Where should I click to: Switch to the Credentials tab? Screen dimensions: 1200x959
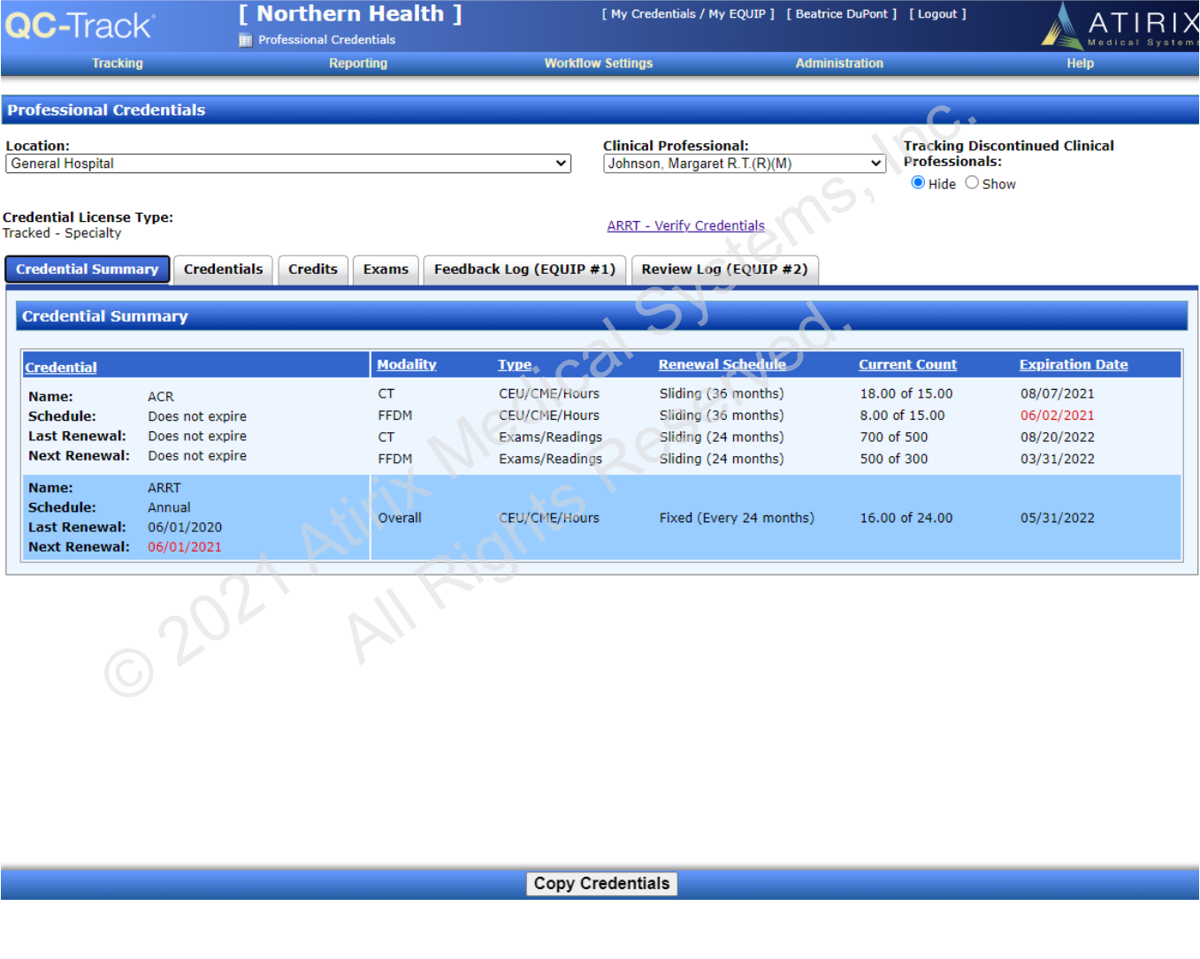(223, 270)
